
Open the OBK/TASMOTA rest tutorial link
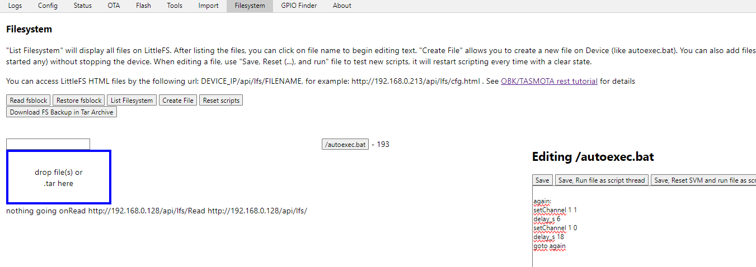[x=549, y=81]
